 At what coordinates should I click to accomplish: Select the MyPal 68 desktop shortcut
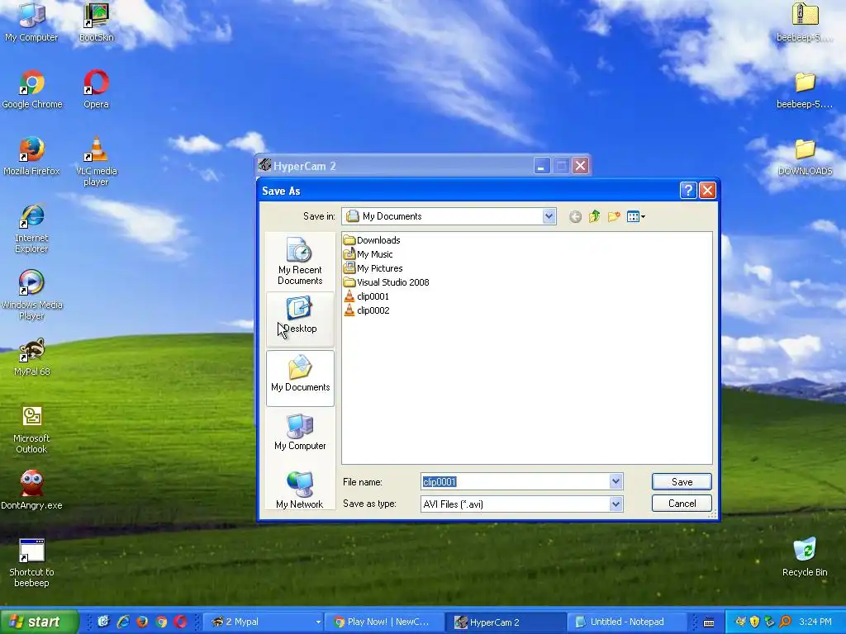(32, 357)
